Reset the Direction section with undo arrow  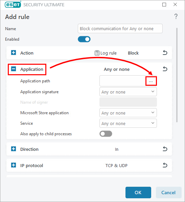(165, 149)
